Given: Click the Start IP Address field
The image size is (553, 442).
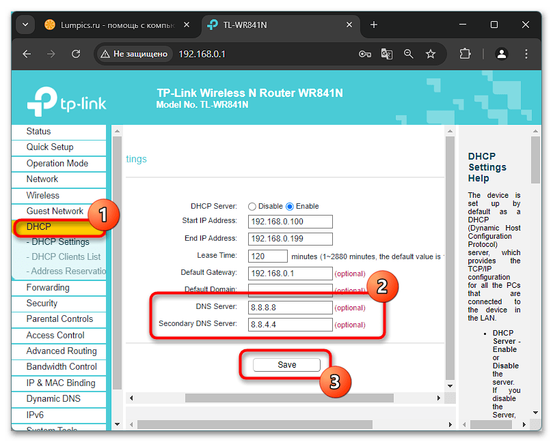Looking at the screenshot, I should point(291,222).
